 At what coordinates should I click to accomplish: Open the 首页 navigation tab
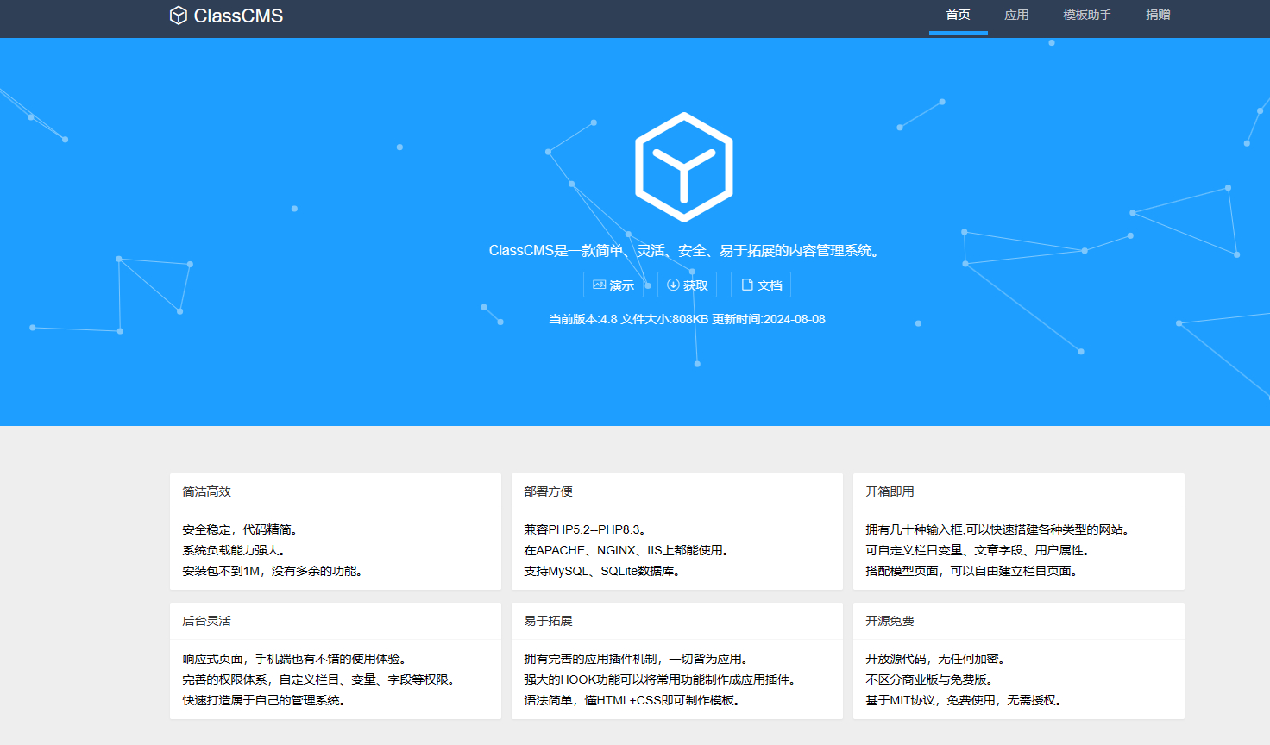click(x=958, y=16)
